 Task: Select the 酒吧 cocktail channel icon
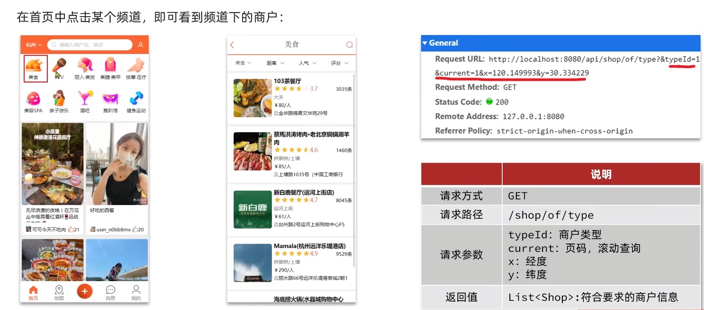pos(85,98)
